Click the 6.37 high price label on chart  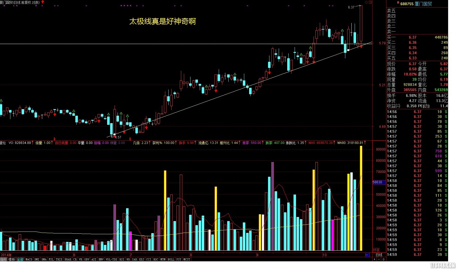[x=351, y=7]
